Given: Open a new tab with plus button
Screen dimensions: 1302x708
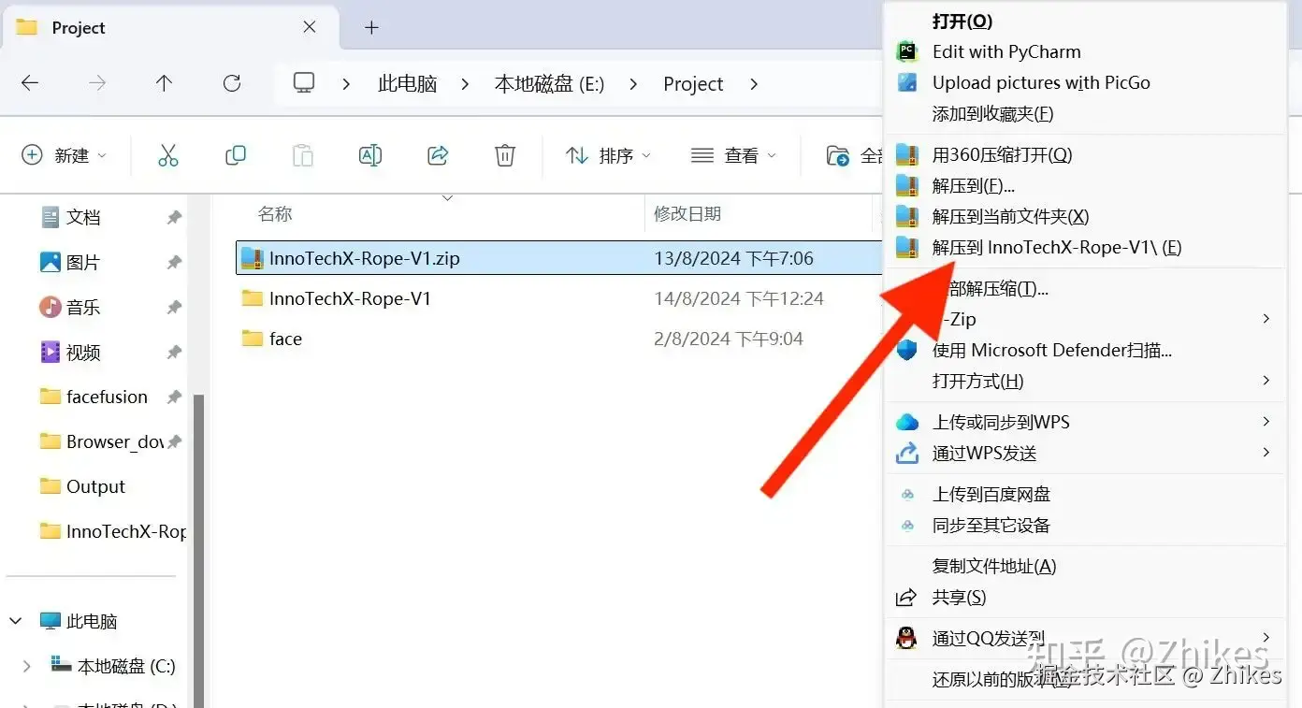Looking at the screenshot, I should [x=371, y=28].
